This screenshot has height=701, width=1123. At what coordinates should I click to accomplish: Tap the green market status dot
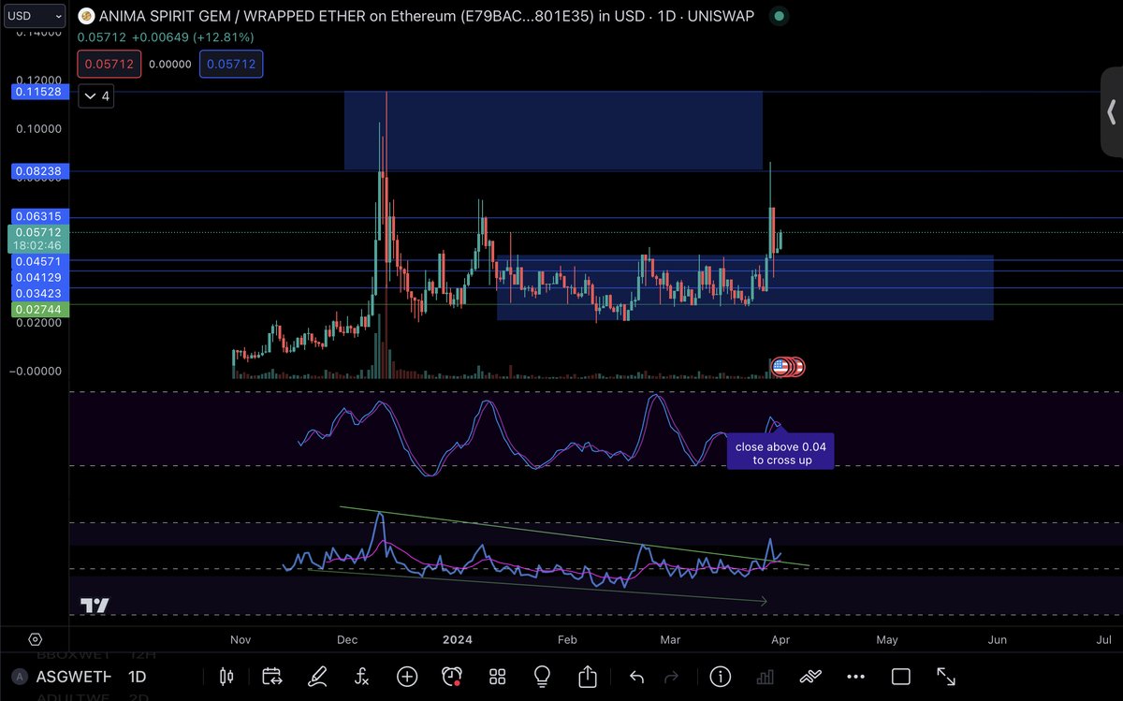click(x=780, y=16)
